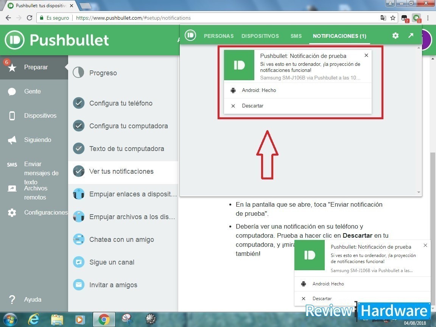The image size is (436, 327).
Task: Open Chatea con un amigo step
Action: 123,240
